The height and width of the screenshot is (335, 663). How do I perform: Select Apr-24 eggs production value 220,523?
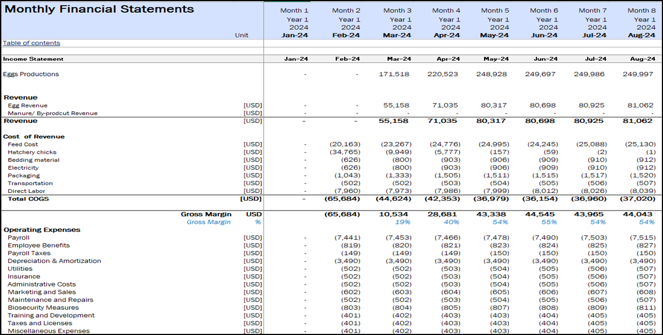pos(444,74)
